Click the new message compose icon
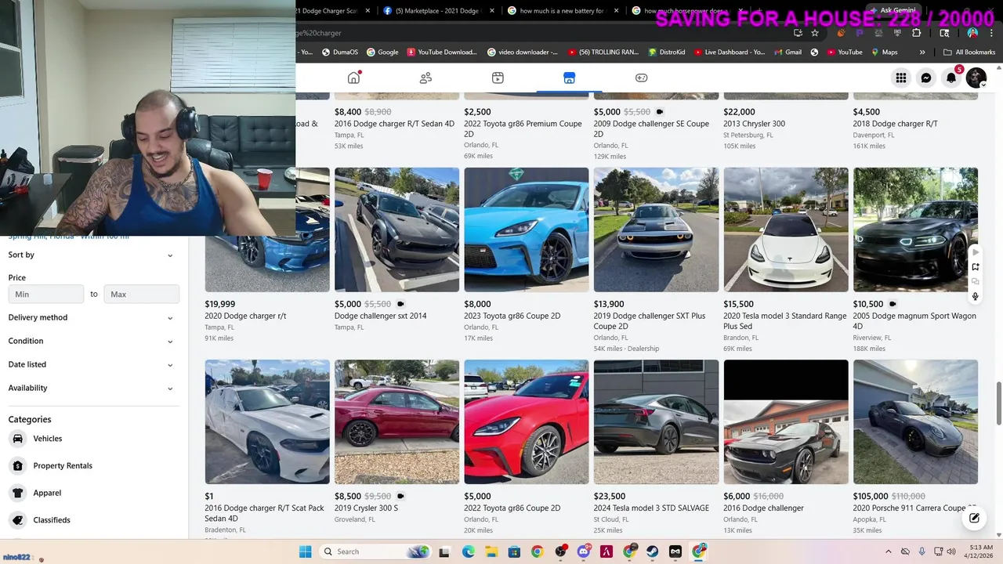1003x564 pixels. (x=974, y=518)
